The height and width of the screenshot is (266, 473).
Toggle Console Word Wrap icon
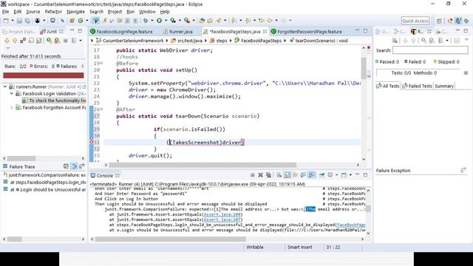(x=296, y=175)
